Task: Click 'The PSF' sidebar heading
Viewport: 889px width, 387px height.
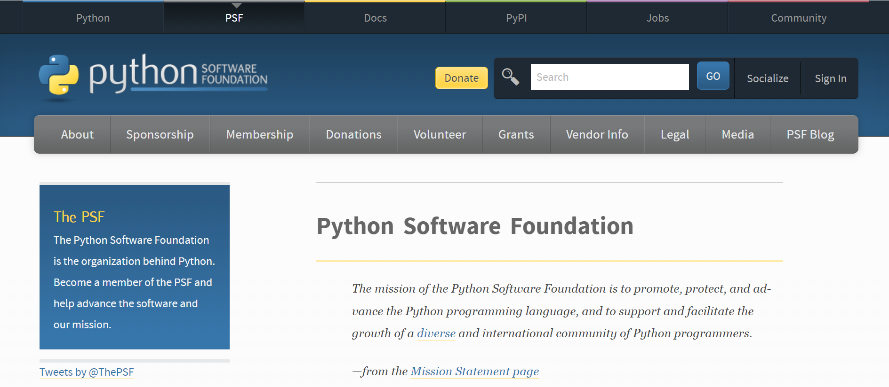Action: [79, 217]
